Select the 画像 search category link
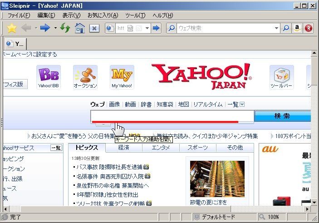The width and height of the screenshot is (319, 223). (114, 104)
